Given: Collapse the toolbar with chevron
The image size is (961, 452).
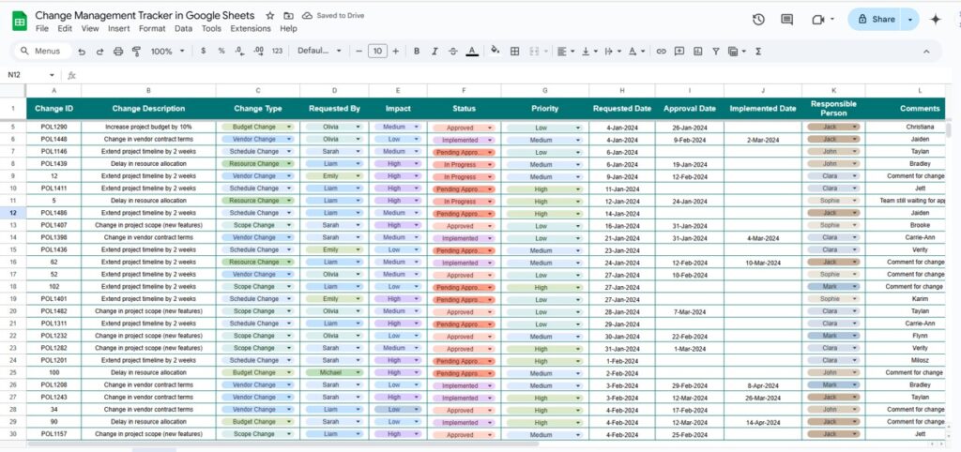Looking at the screenshot, I should (x=926, y=52).
